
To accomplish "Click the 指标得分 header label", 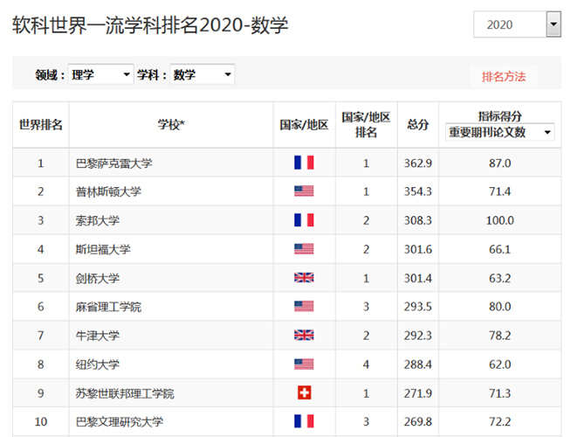I will coord(499,116).
